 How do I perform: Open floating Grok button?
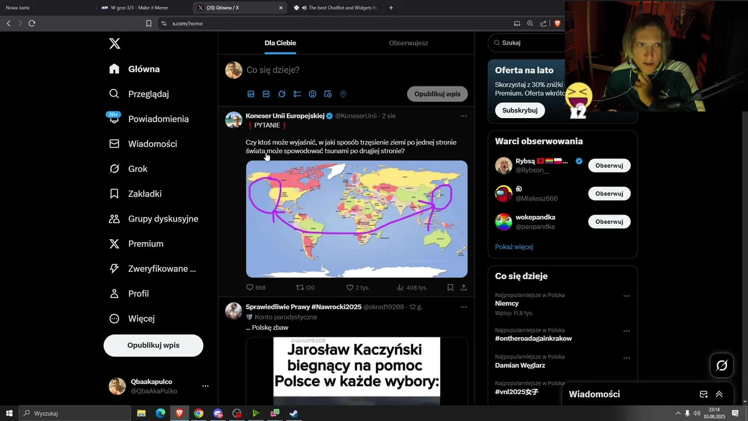pos(722,365)
